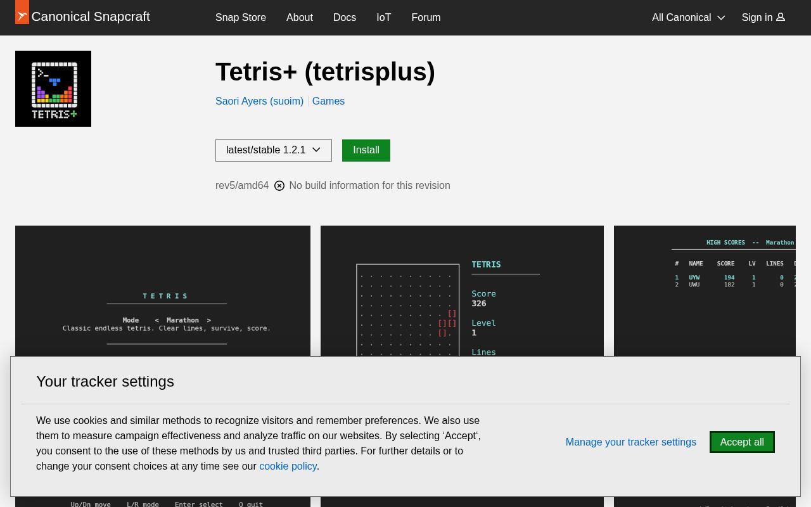Click the Sign in user icon
The image size is (811, 507).
click(x=781, y=17)
